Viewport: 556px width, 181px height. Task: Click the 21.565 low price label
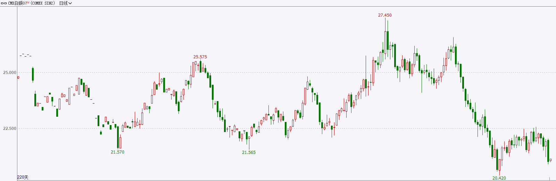pos(249,153)
